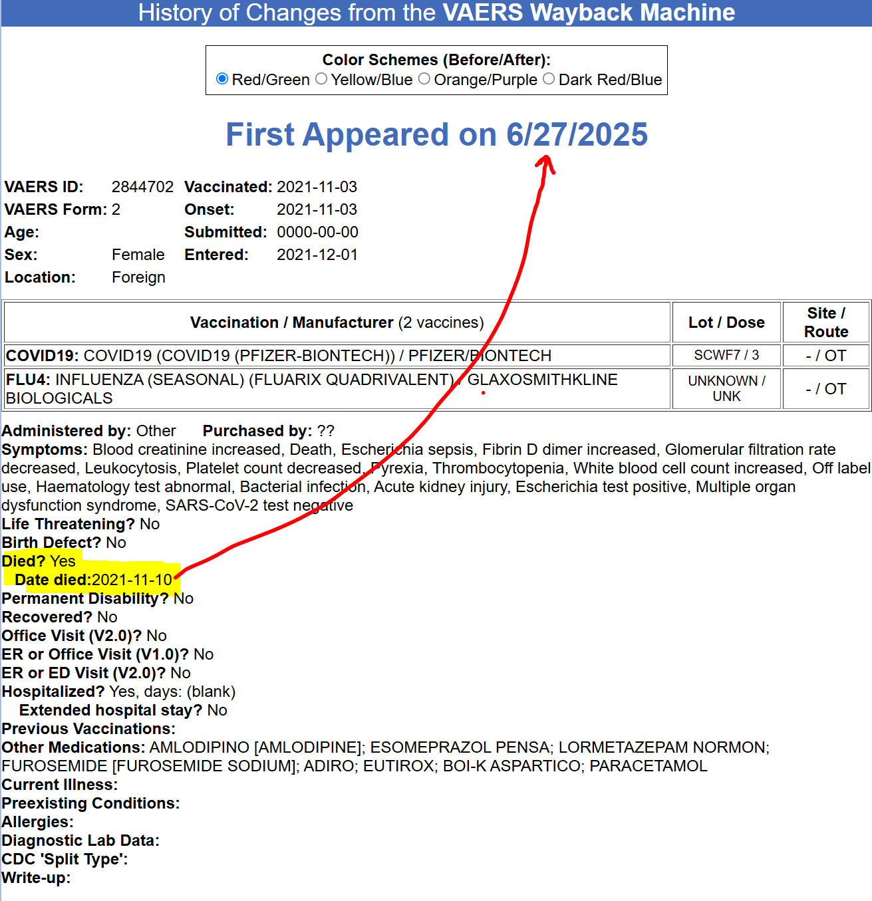Click 'Extended hospital stay? No' line
Image resolution: width=872 pixels, height=901 pixels.
point(123,710)
